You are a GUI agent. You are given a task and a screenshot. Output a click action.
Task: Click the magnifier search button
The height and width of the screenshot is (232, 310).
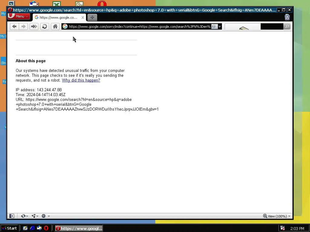click(287, 27)
